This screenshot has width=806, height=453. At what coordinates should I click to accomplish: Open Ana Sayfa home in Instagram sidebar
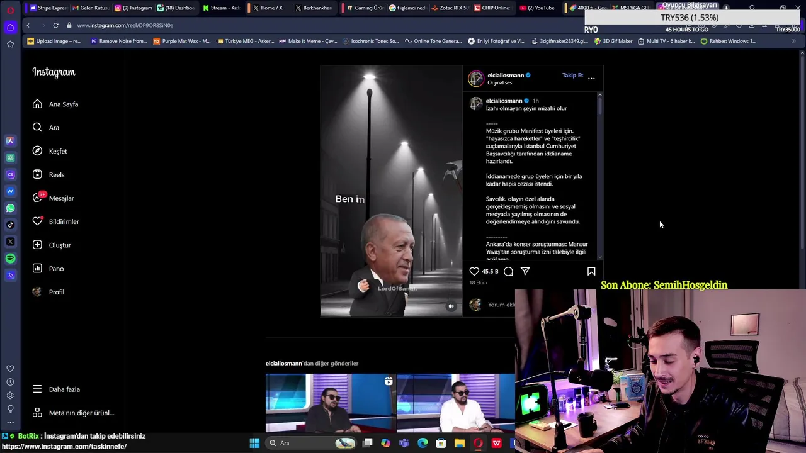coord(55,104)
